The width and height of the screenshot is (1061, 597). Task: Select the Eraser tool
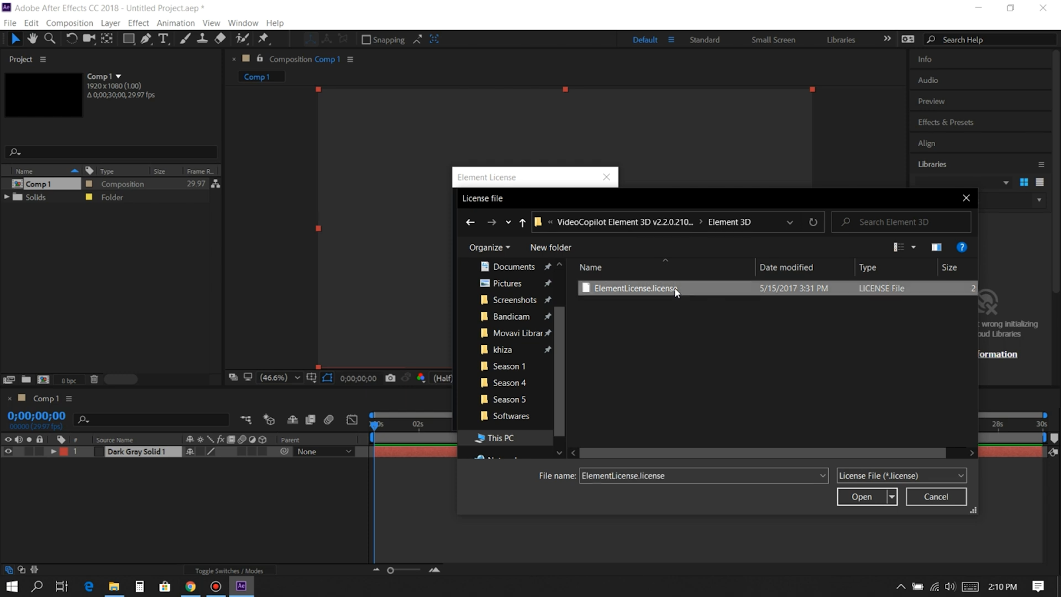(x=220, y=39)
